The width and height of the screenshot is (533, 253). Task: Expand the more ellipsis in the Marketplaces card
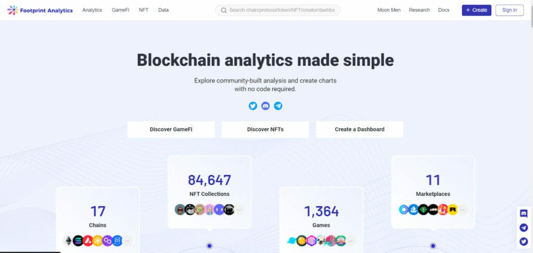pyautogui.click(x=462, y=209)
